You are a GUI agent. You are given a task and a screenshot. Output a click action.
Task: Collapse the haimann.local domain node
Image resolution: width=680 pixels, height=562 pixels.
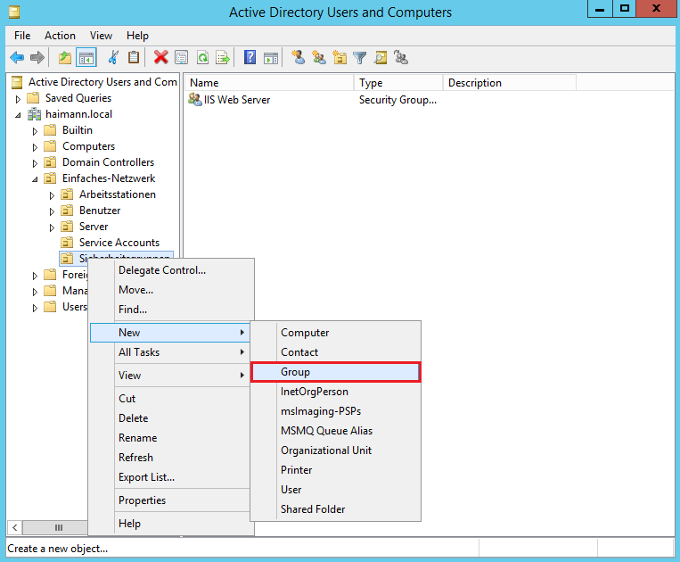click(18, 115)
